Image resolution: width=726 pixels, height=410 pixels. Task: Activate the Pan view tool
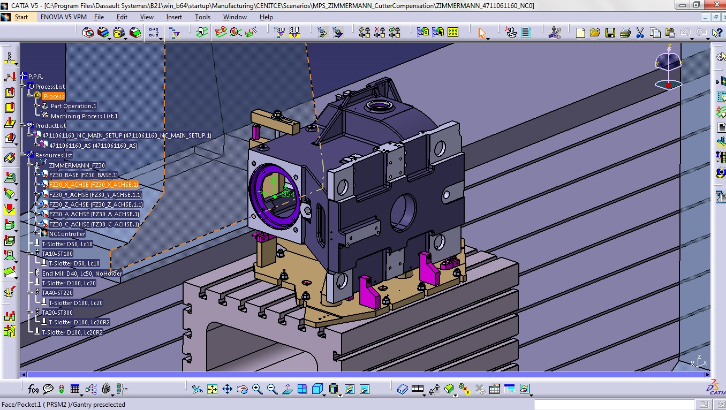227,389
